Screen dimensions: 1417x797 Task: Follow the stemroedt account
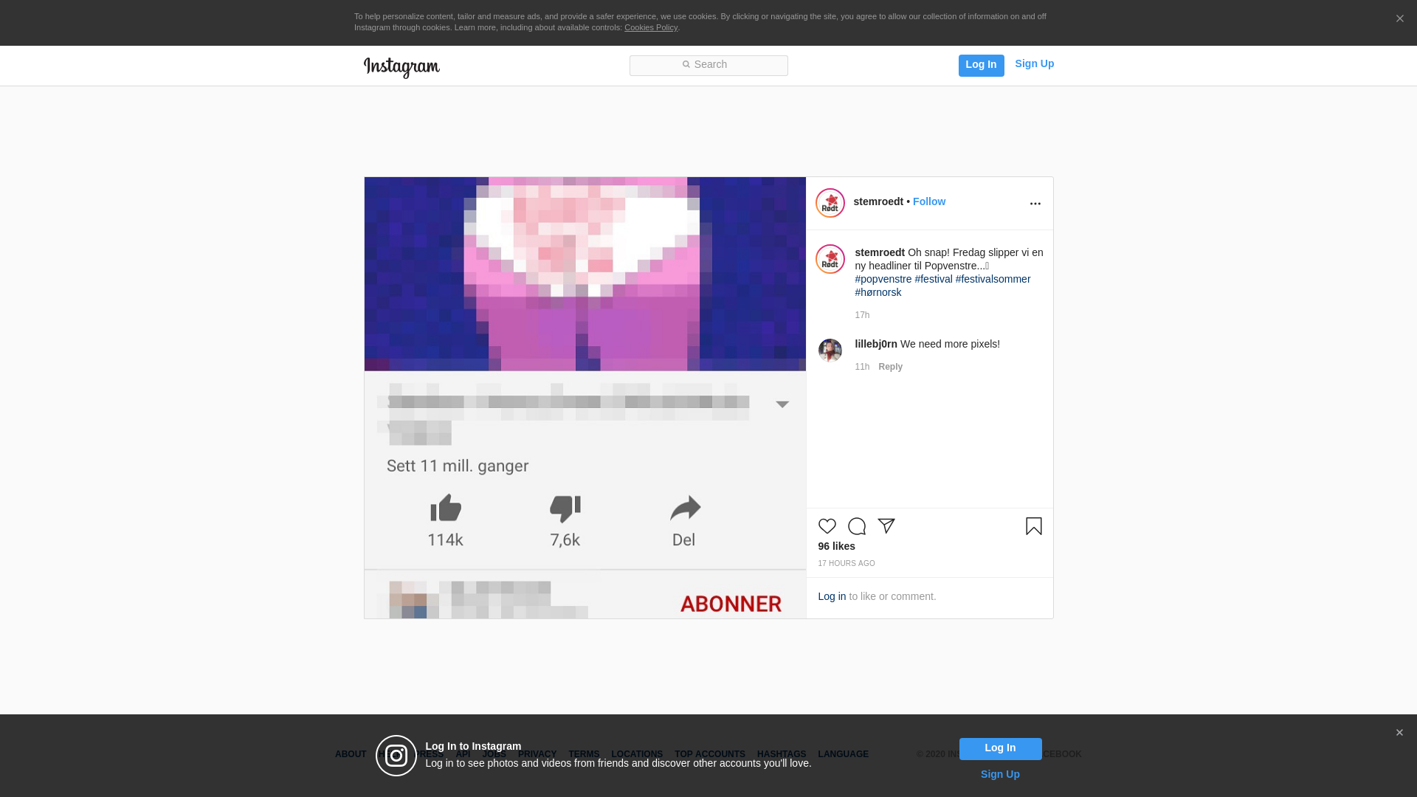[928, 201]
